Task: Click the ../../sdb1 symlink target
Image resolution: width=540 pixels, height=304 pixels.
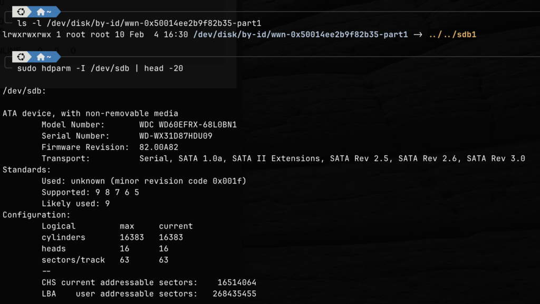Action: (452, 35)
